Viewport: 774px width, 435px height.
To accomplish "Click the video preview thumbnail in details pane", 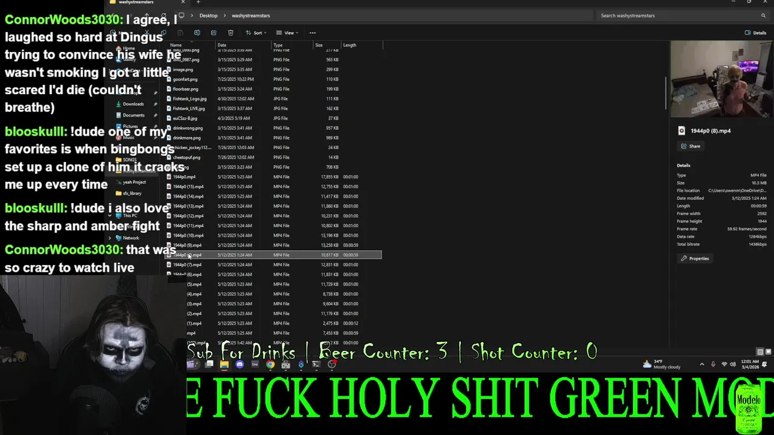I will (x=722, y=79).
